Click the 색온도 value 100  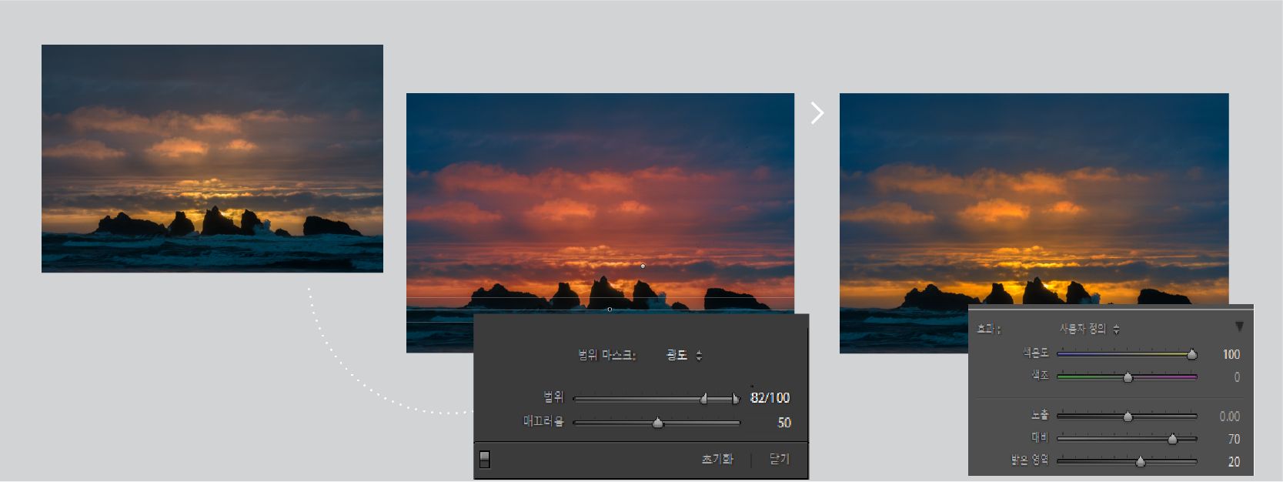pyautogui.click(x=1231, y=354)
